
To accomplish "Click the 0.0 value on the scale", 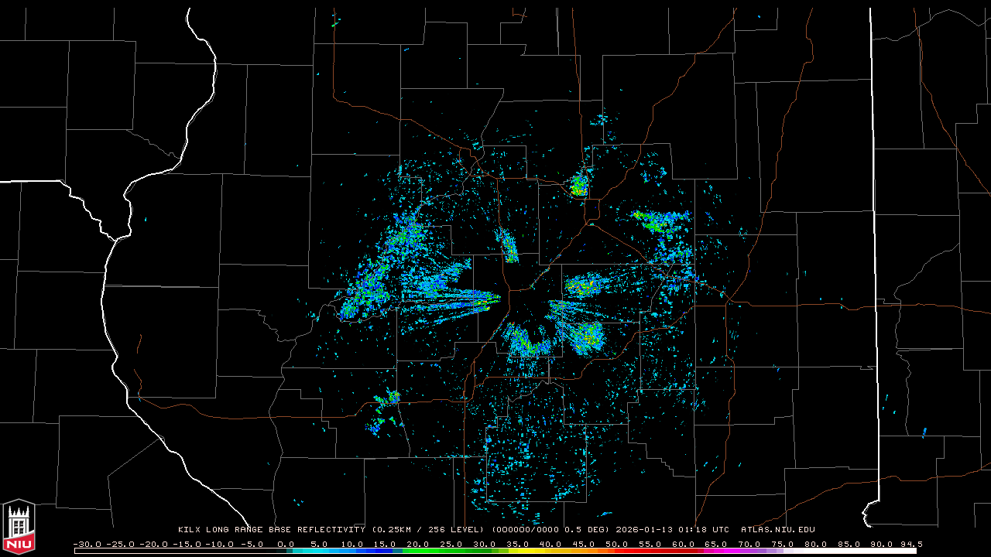I will [285, 544].
